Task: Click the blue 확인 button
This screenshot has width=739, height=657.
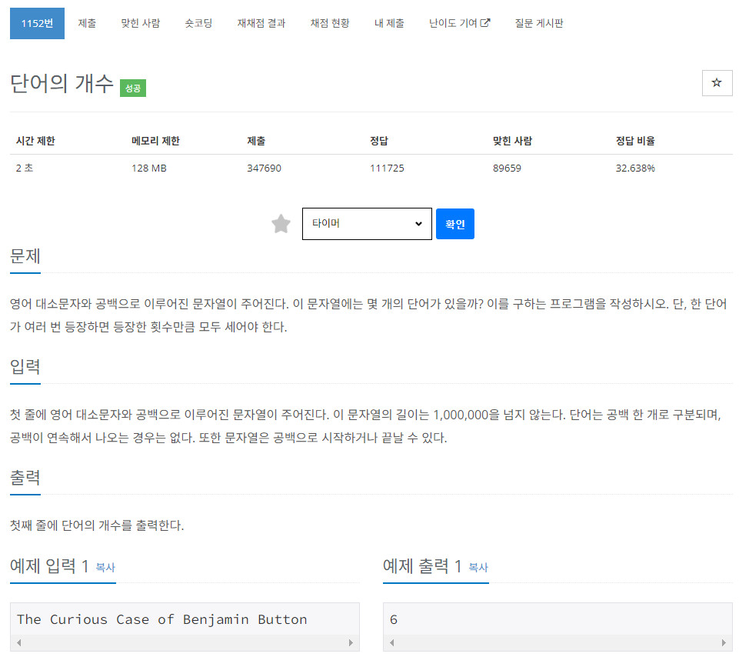Action: click(x=454, y=224)
